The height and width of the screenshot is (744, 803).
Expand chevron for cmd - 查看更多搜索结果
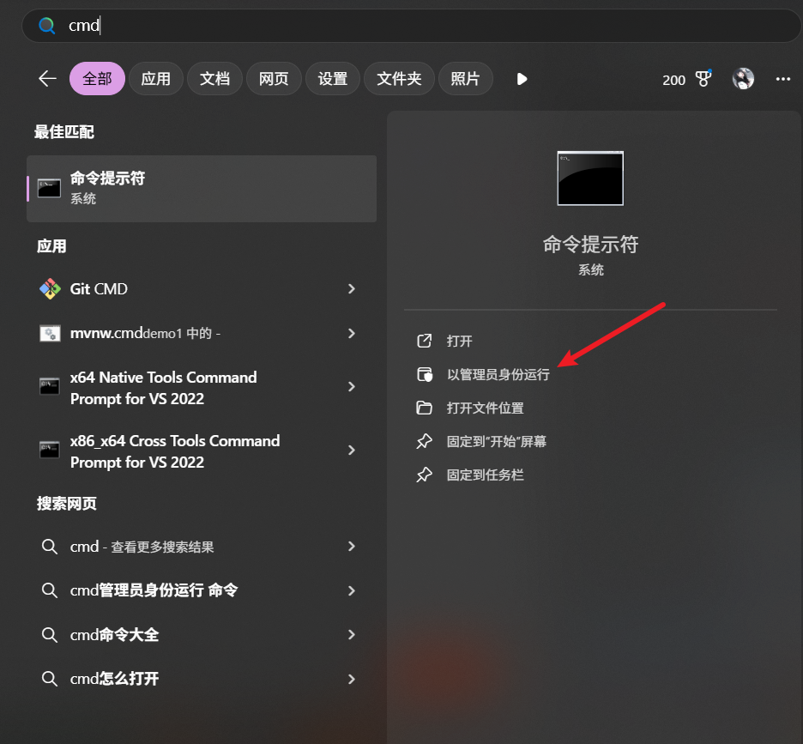[x=352, y=547]
